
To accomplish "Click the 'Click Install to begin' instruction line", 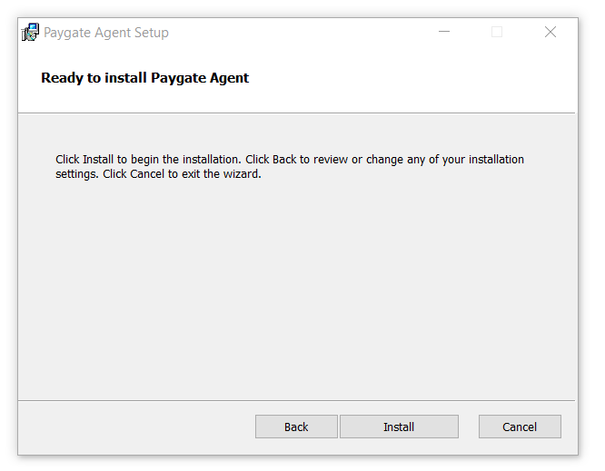I will click(290, 159).
